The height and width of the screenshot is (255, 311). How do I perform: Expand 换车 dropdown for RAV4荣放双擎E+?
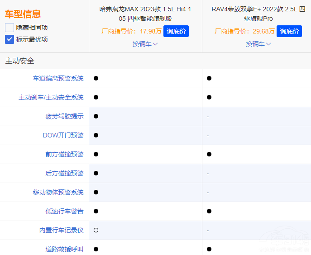pyautogui.click(x=258, y=44)
